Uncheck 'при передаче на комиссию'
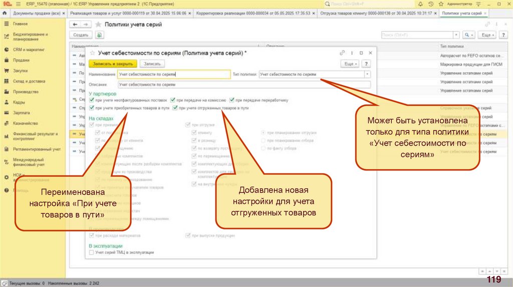The width and height of the screenshot is (513, 287). tap(173, 100)
